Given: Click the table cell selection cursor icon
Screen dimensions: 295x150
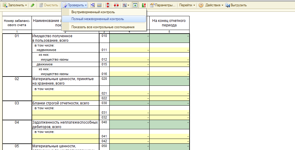Looking at the screenshot, I should pos(124,5).
